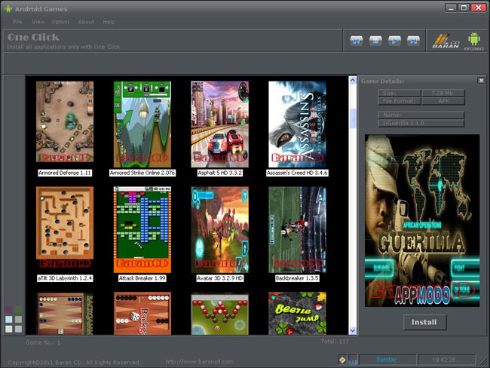This screenshot has height=368, width=490.
Task: Click the 'Avatar 3D 3.2.9 HD' label
Action: point(219,278)
